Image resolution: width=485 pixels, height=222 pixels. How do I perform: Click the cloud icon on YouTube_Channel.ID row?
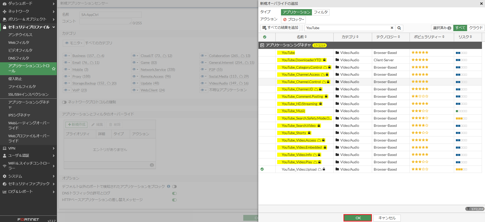point(316,89)
